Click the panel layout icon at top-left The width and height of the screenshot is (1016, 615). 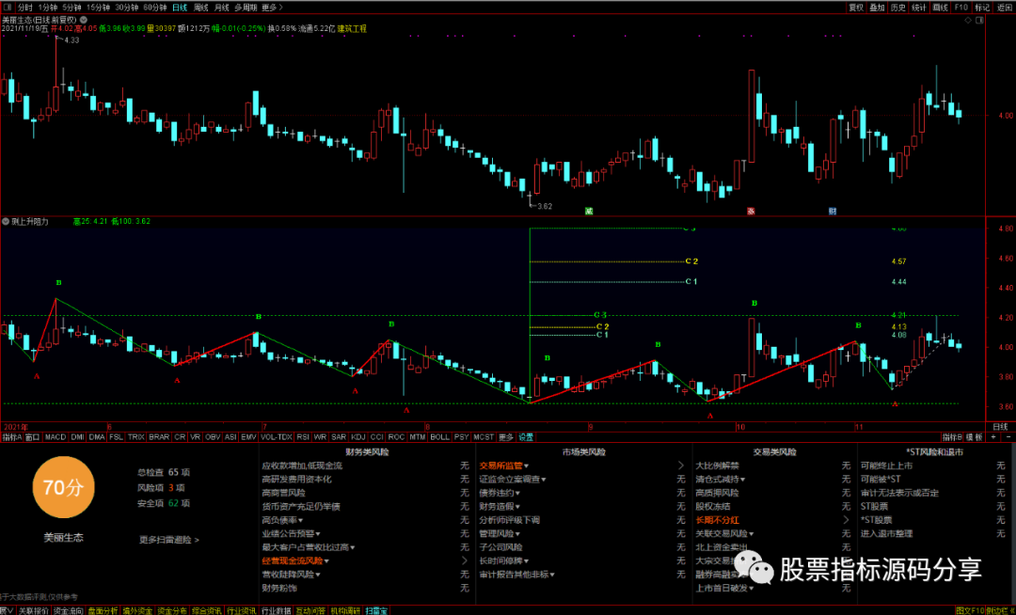tap(8, 8)
